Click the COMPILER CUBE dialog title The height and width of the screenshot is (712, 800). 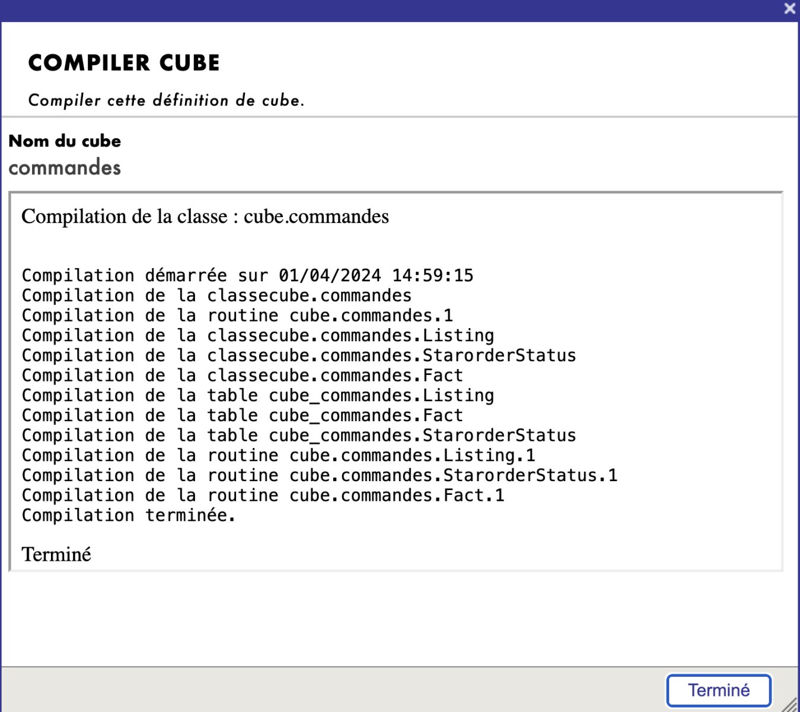click(124, 63)
